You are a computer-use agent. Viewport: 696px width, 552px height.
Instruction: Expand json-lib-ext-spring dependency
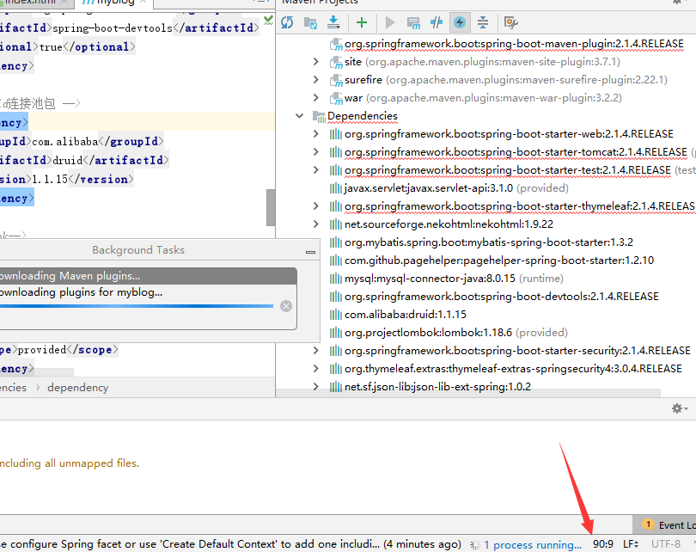[x=315, y=386]
